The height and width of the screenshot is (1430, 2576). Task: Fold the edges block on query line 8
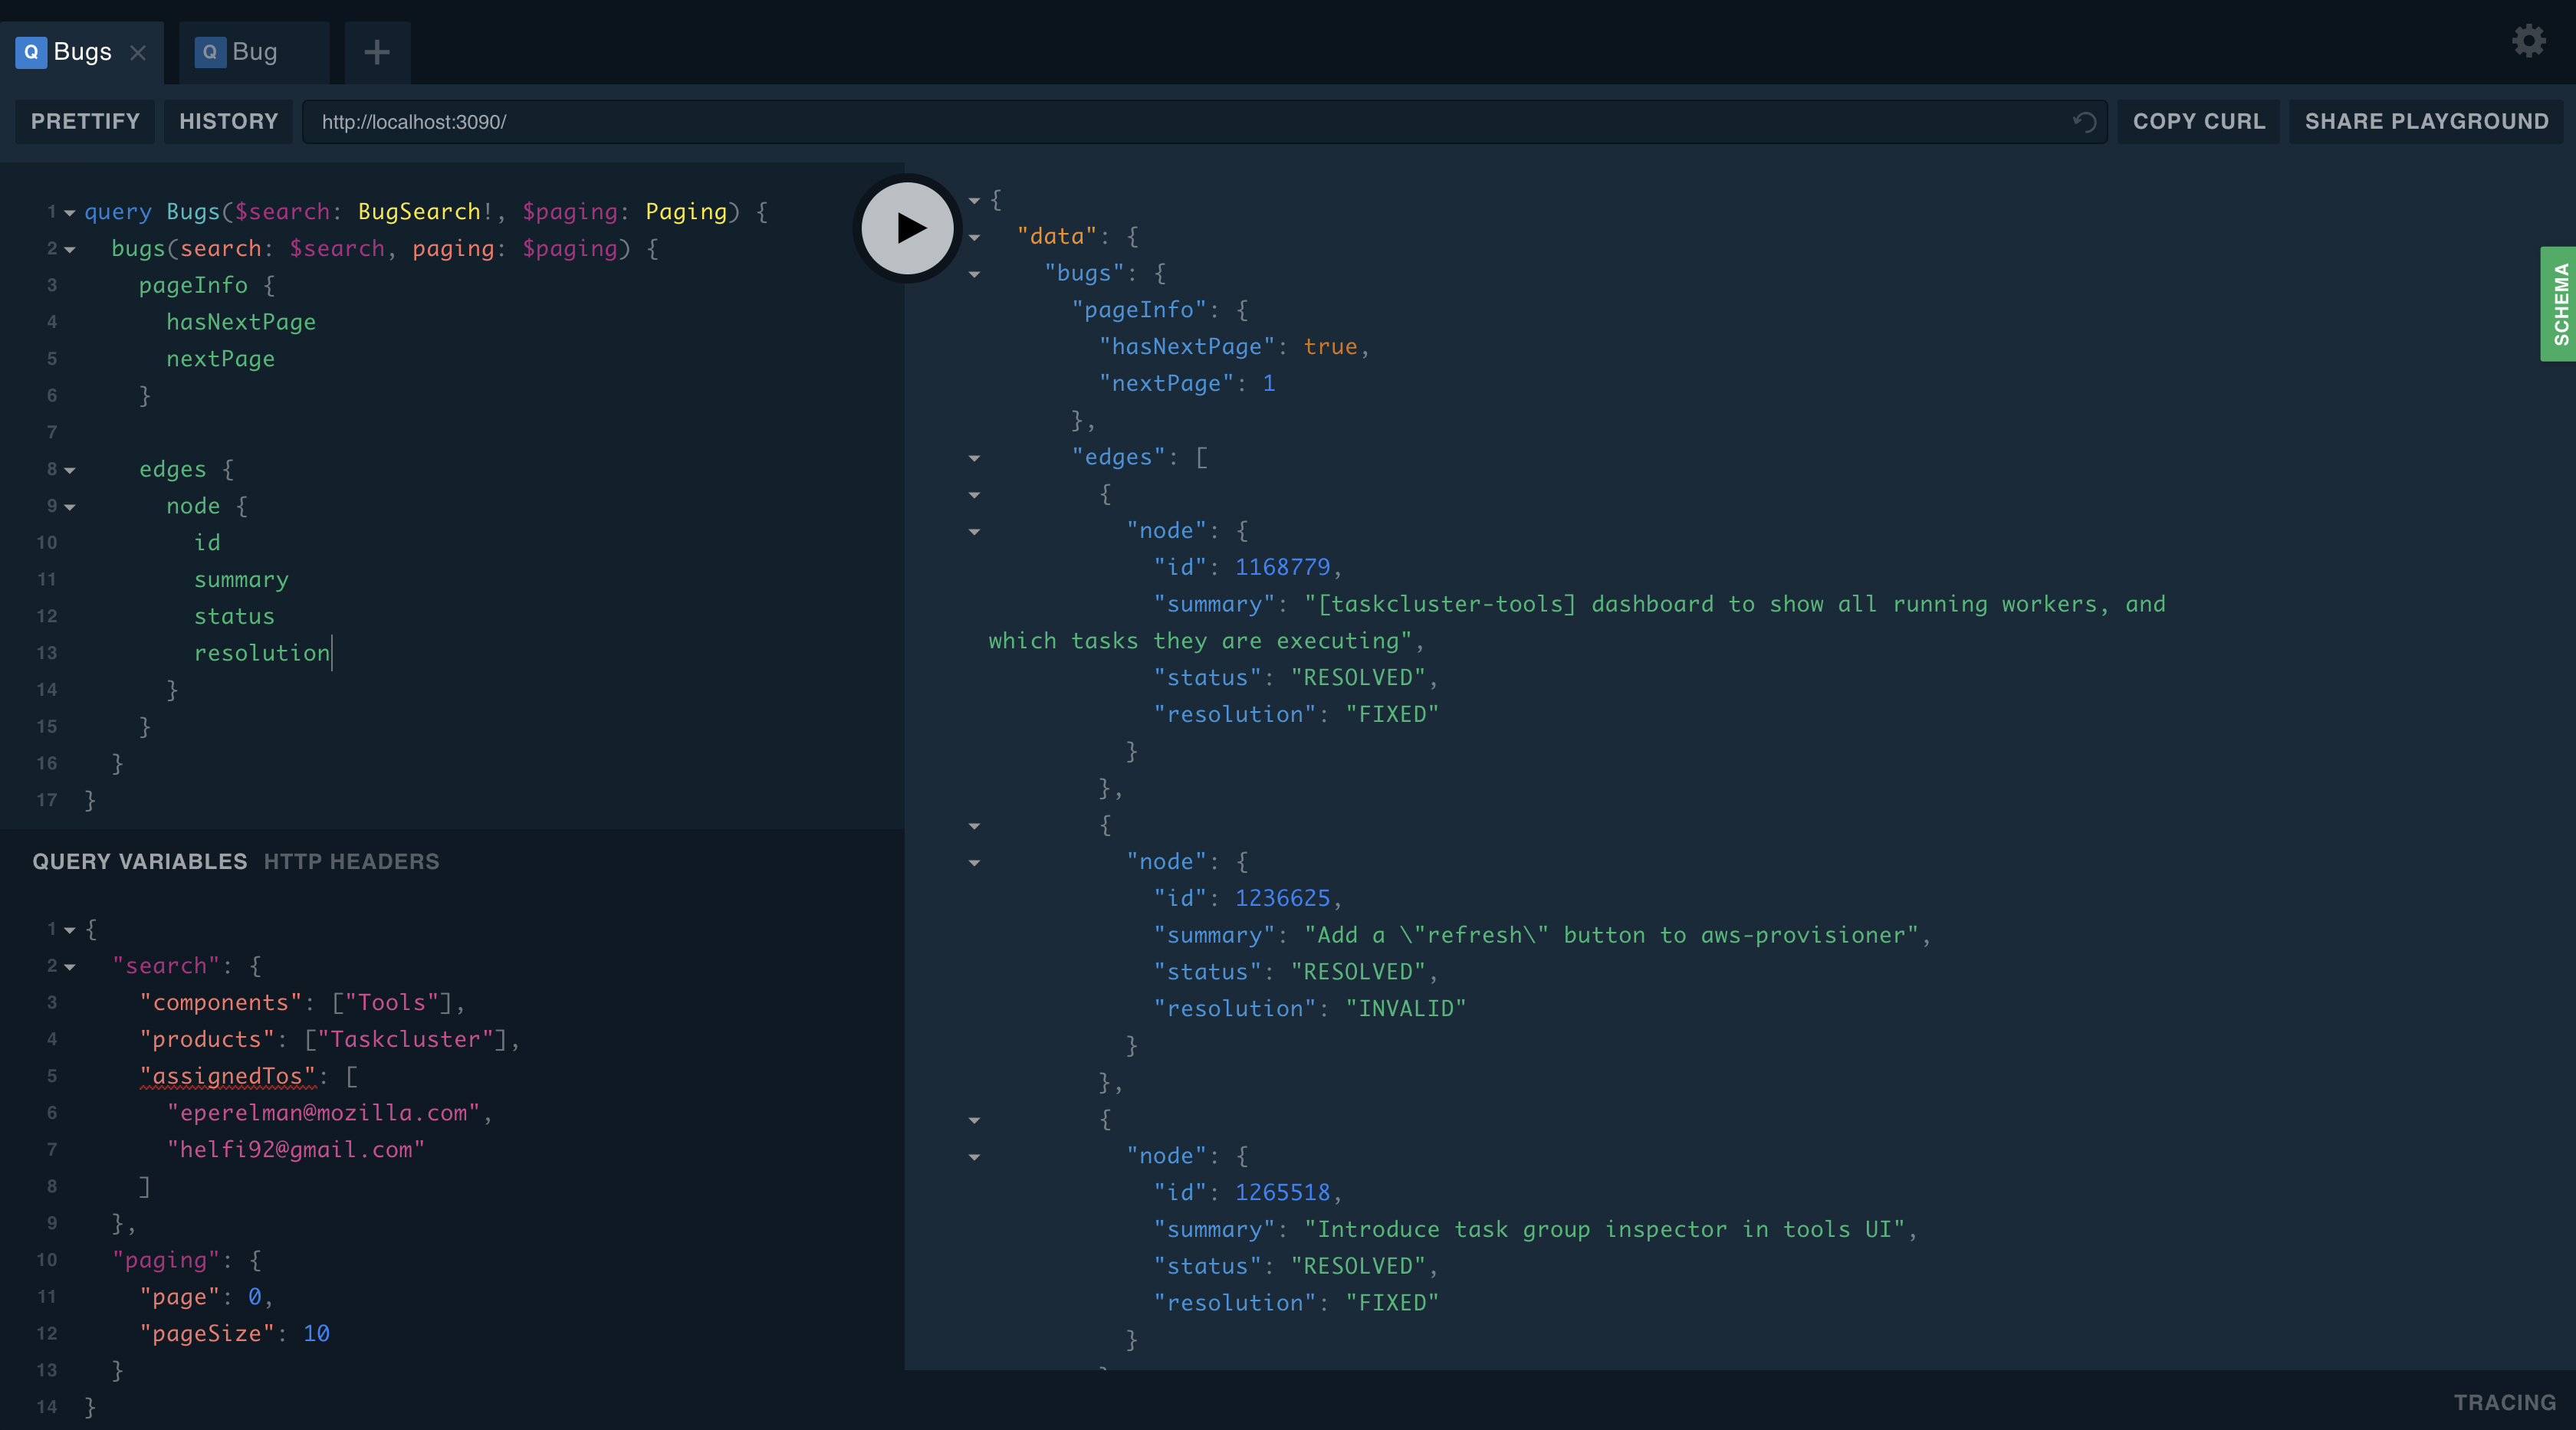click(70, 470)
